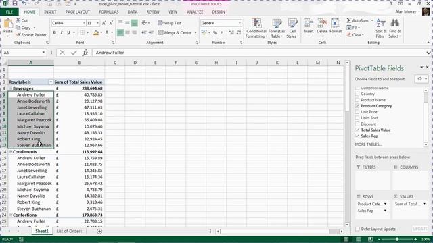
Task: Switch to List of Orders sheet
Action: (x=69, y=231)
